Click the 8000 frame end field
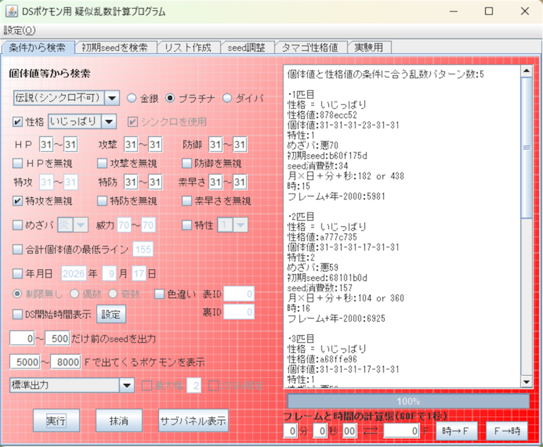Screen dimensions: 543x447 click(66, 362)
